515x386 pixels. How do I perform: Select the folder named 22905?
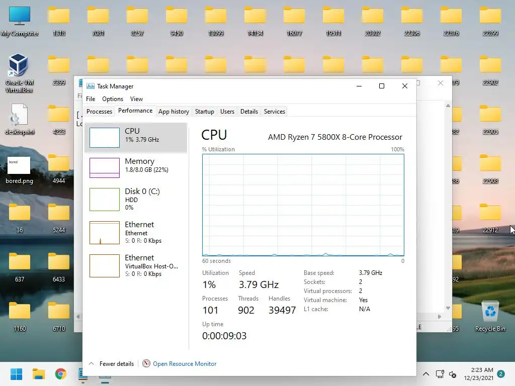[x=490, y=120]
